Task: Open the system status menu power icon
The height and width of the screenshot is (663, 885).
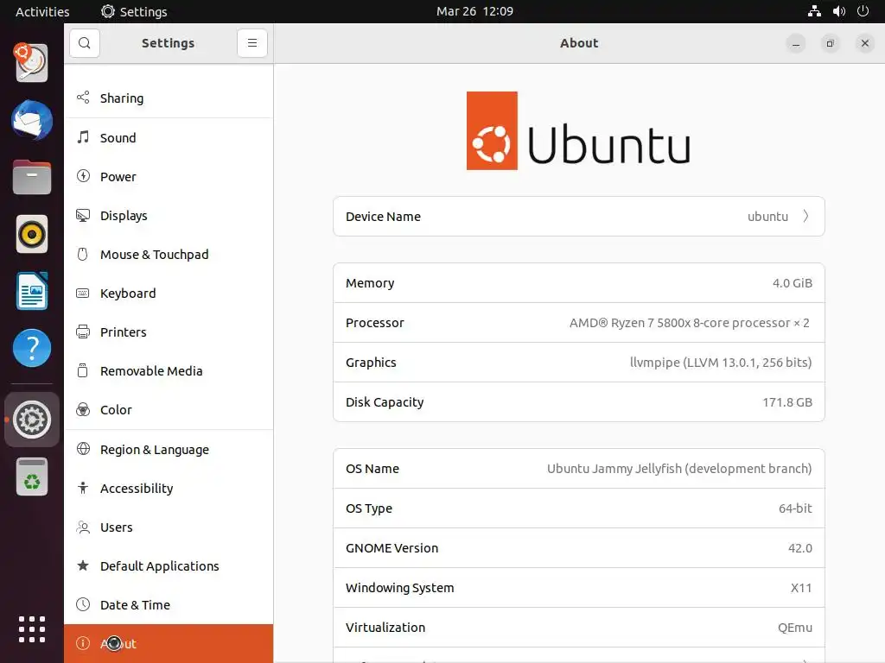Action: point(862,11)
